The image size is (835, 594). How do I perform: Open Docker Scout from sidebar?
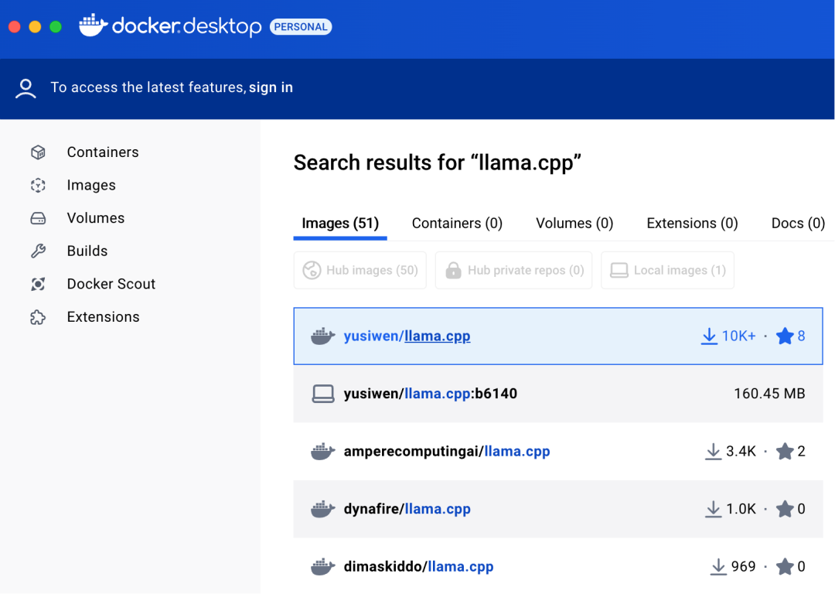111,284
